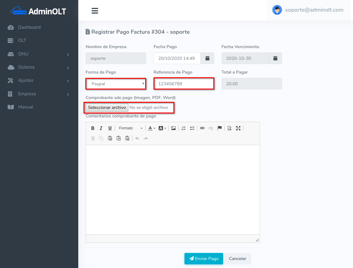353x268 pixels.
Task: Click the Referencia de Pago field
Action: [184, 84]
